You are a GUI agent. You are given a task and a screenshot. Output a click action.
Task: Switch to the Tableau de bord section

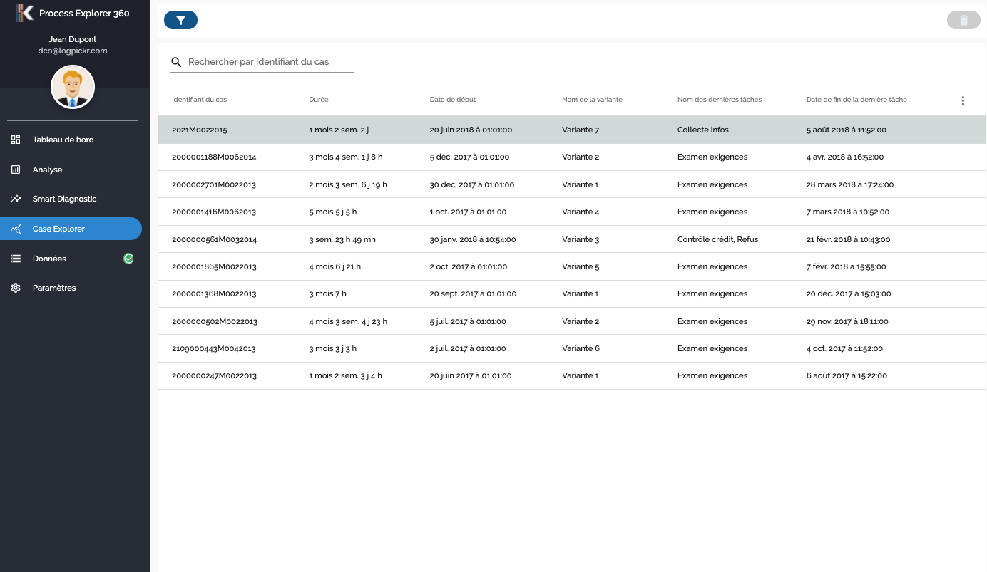[63, 140]
